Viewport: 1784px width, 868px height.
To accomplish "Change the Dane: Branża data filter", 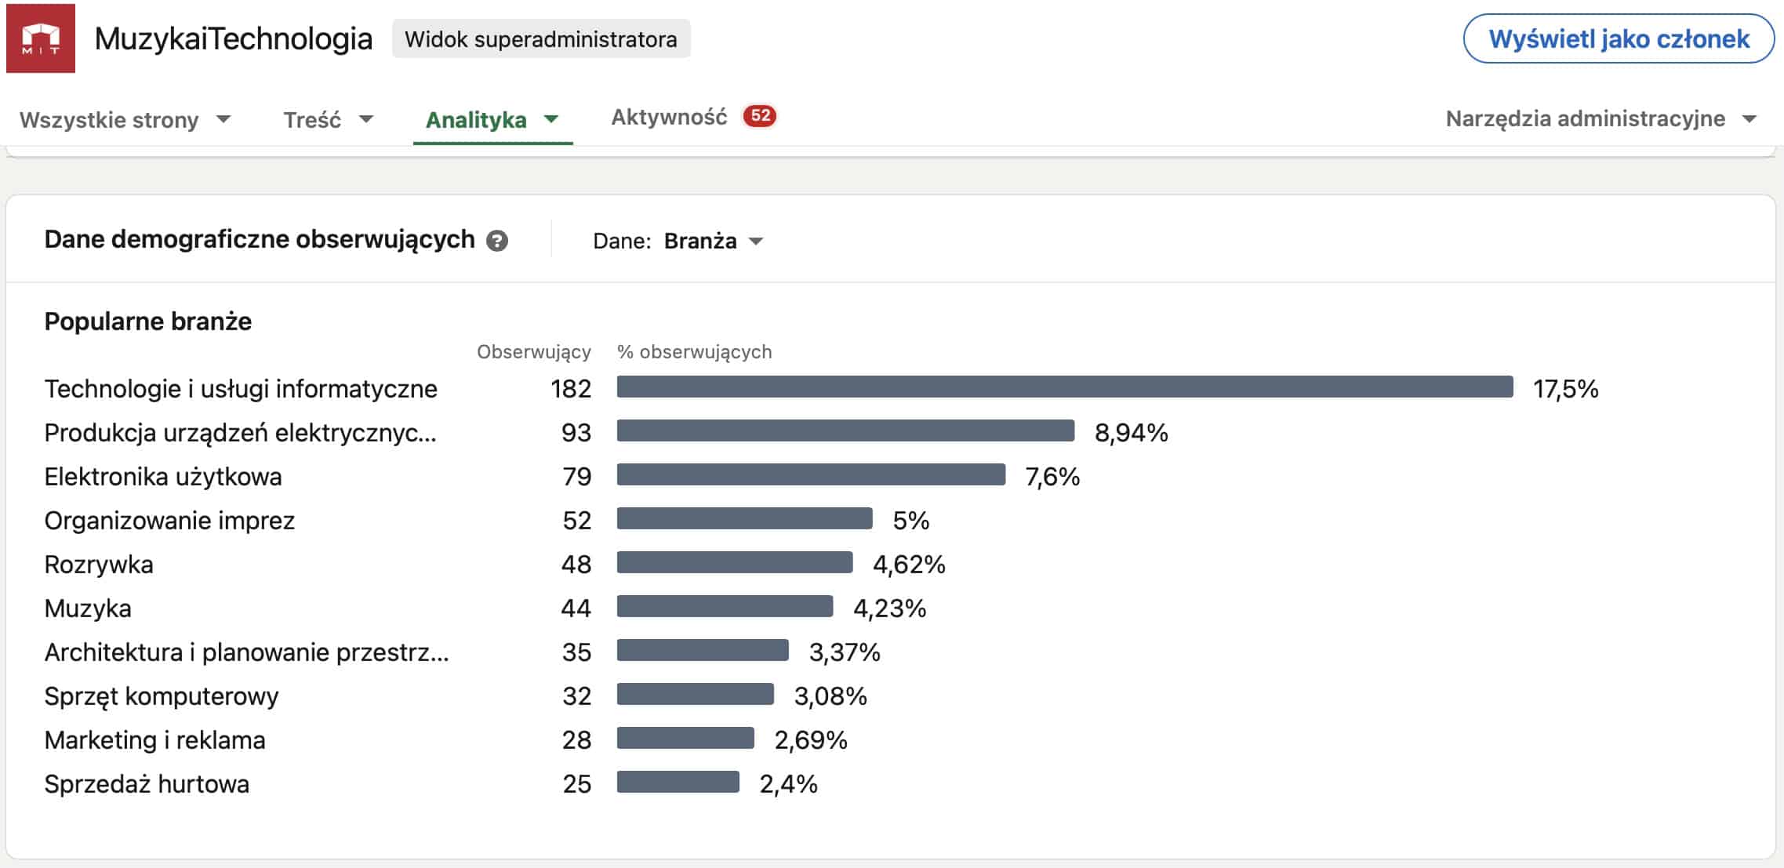I will point(712,241).
